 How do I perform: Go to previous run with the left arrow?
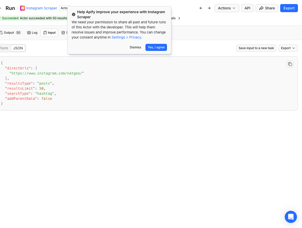click(x=201, y=8)
